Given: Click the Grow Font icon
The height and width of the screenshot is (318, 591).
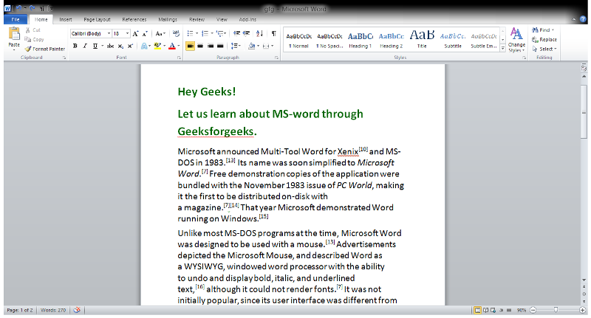Looking at the screenshot, I should pos(135,34).
